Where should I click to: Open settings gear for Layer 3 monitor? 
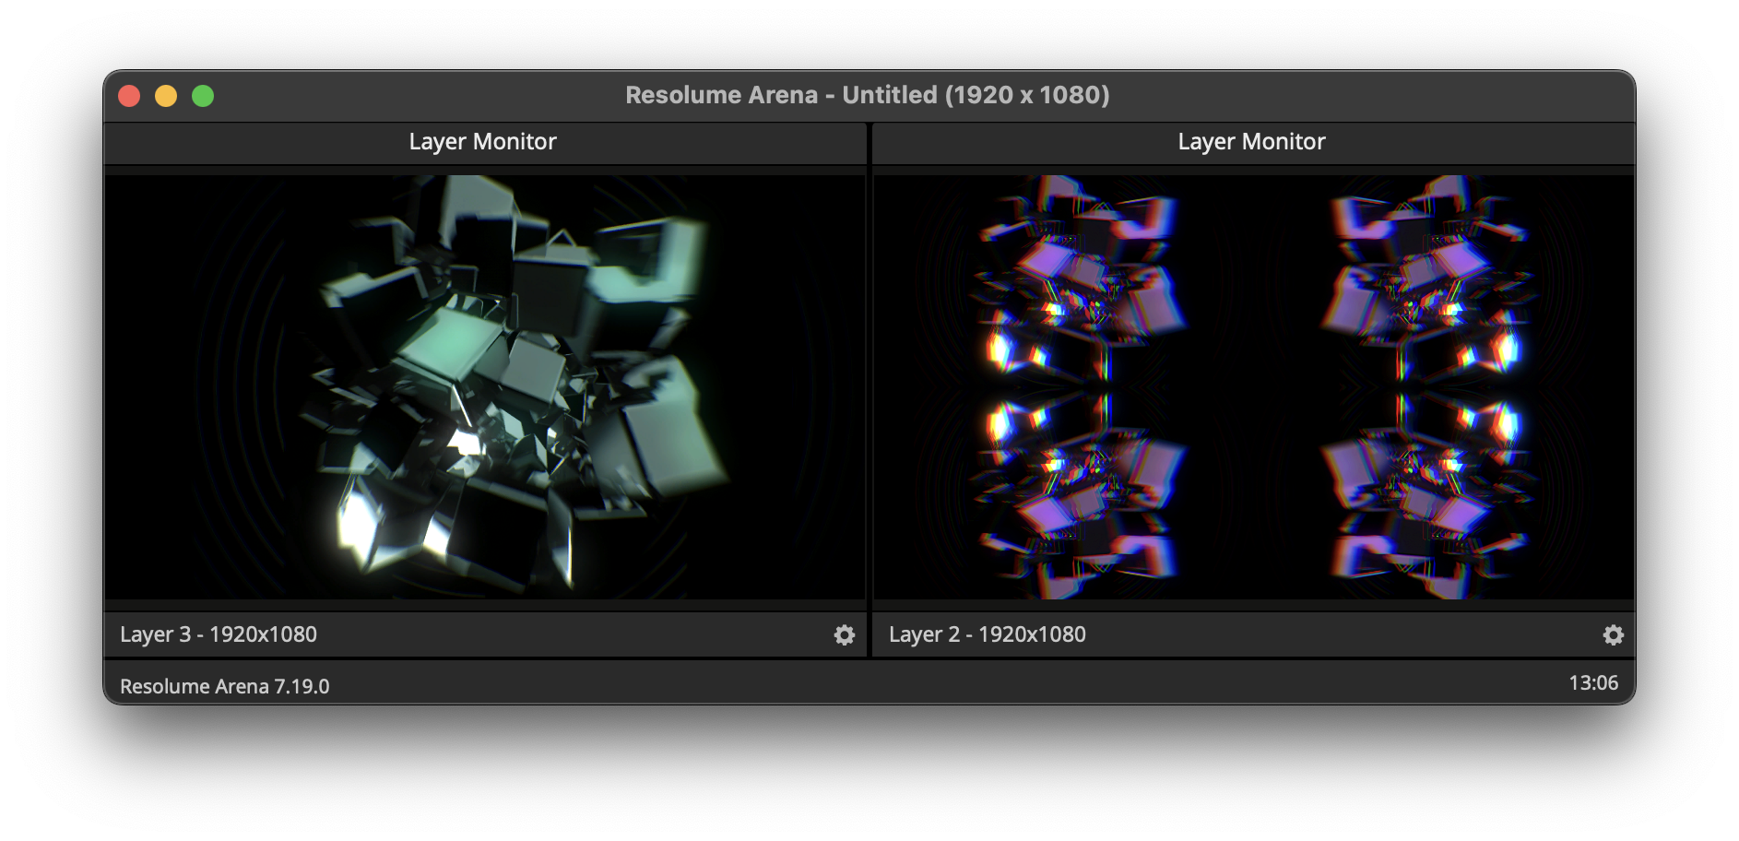pos(844,634)
